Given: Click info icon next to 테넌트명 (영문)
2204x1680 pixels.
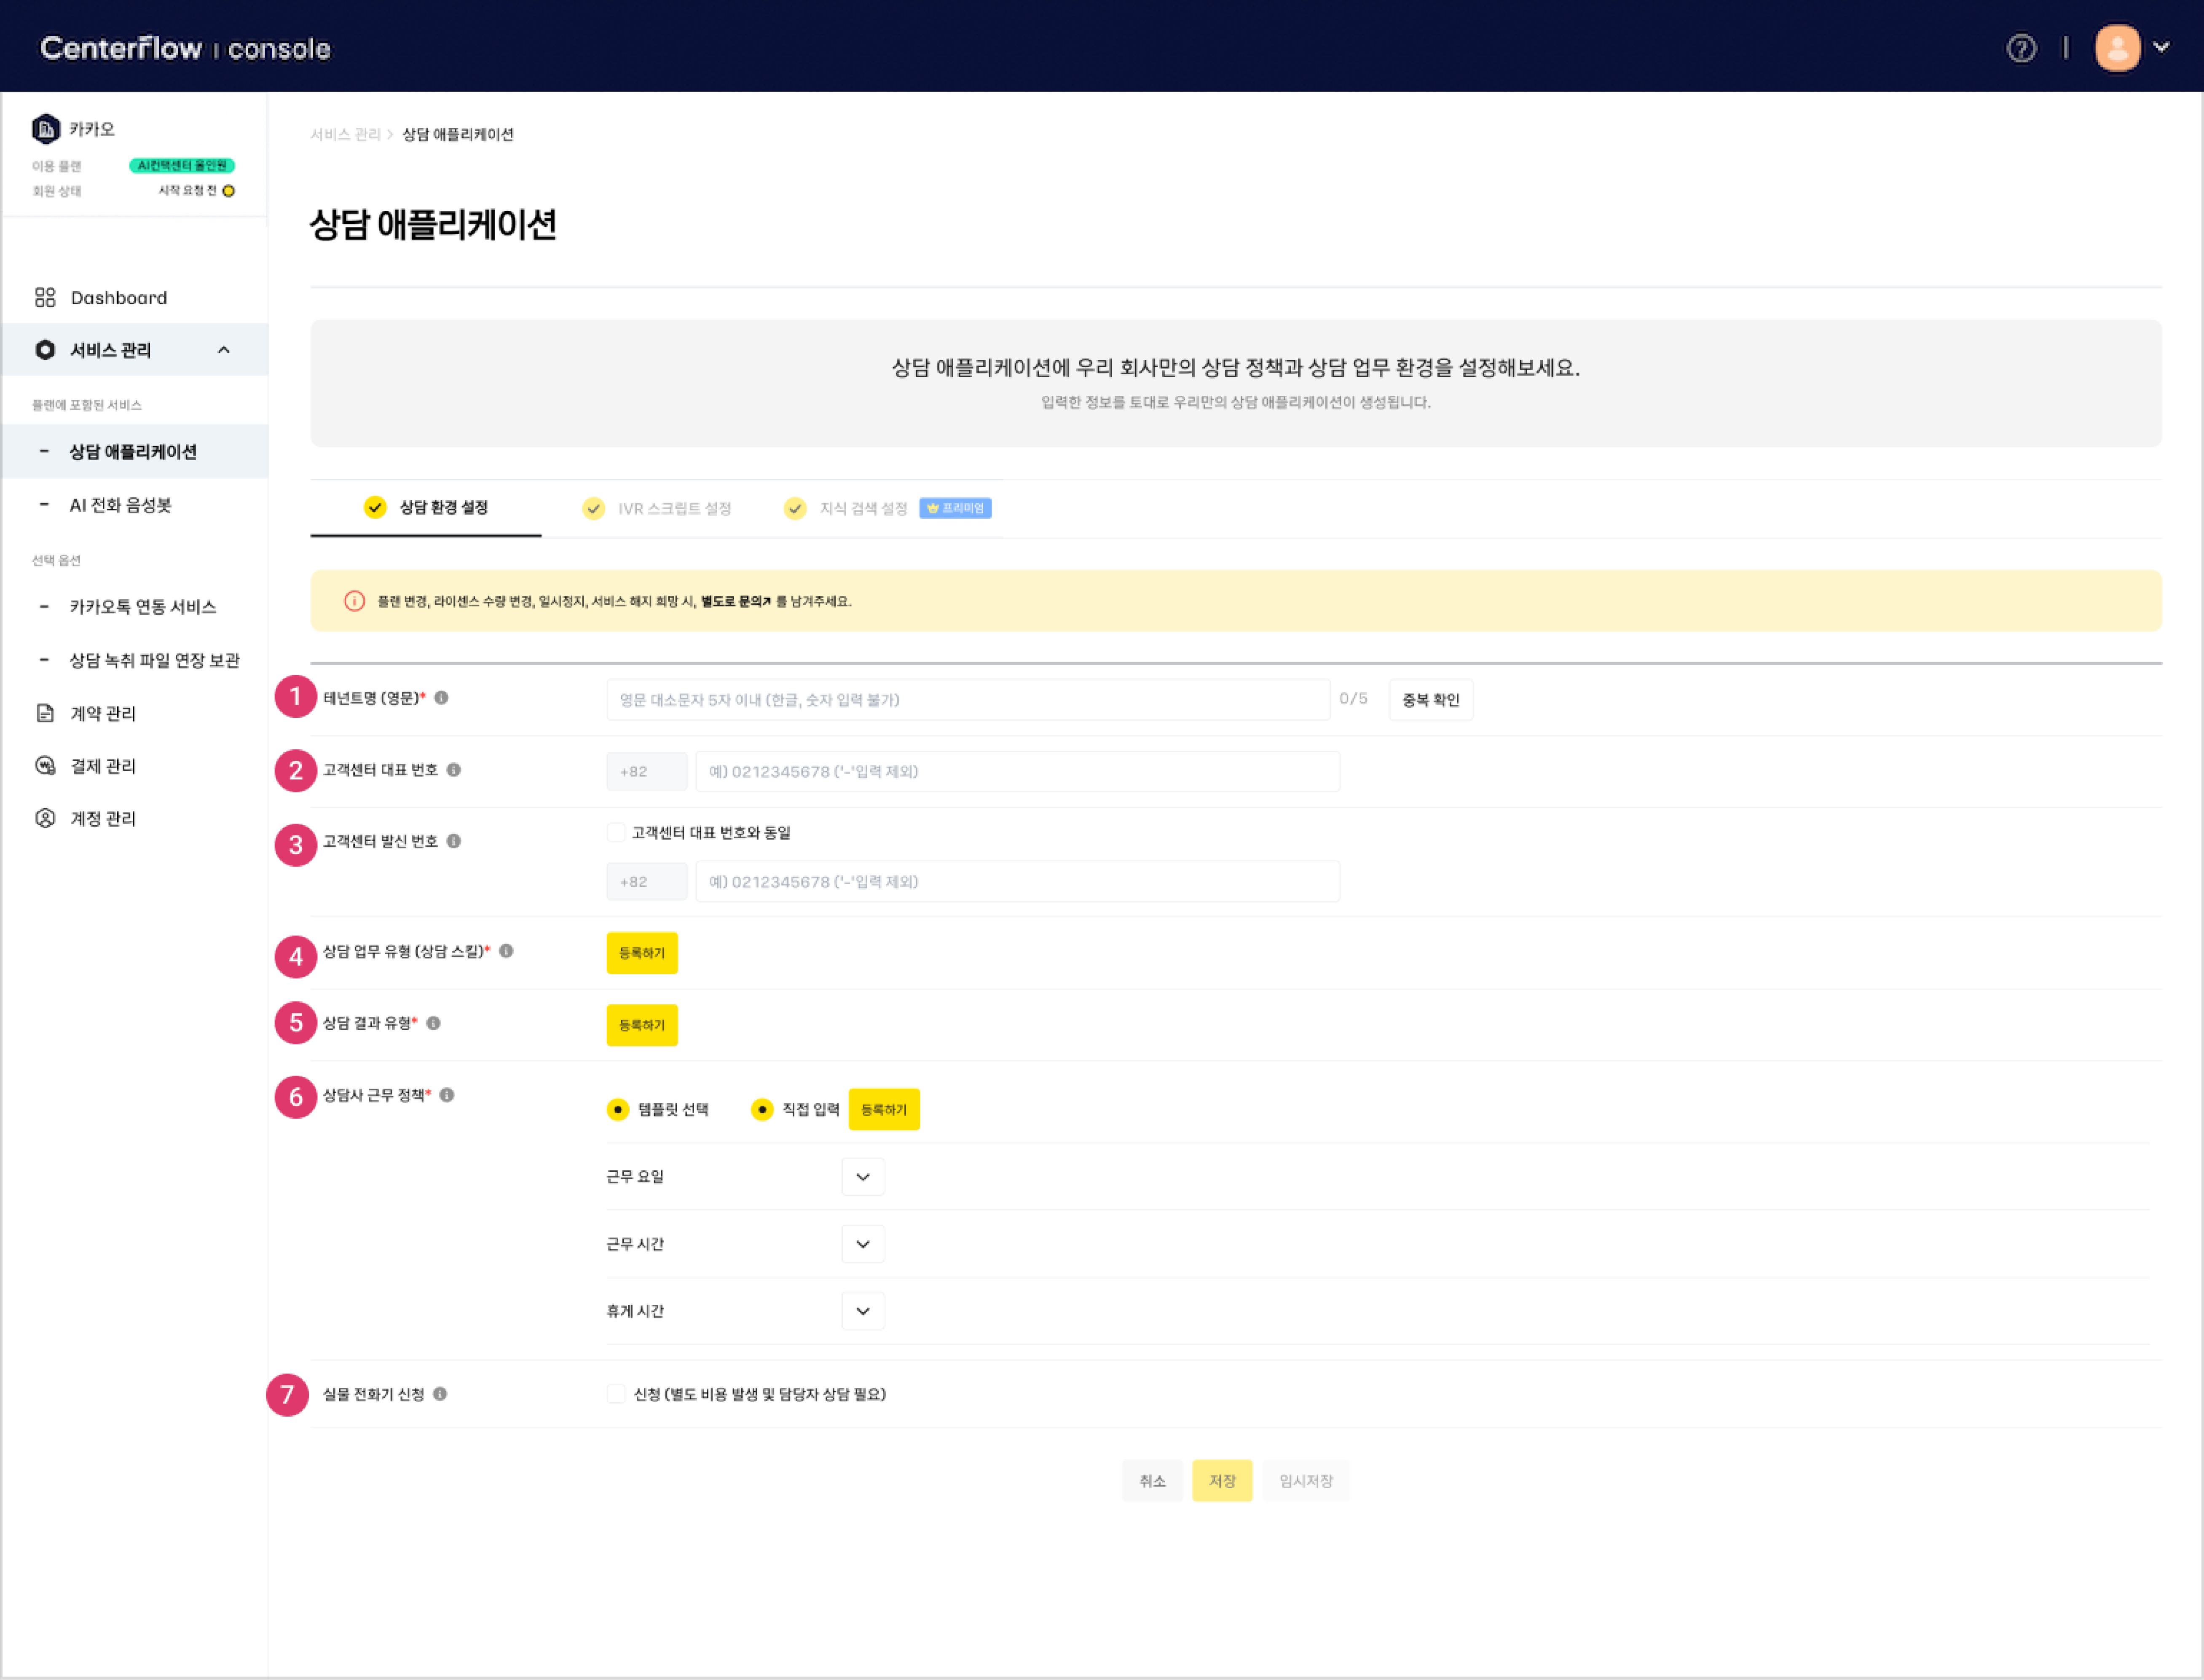Looking at the screenshot, I should click(x=441, y=698).
